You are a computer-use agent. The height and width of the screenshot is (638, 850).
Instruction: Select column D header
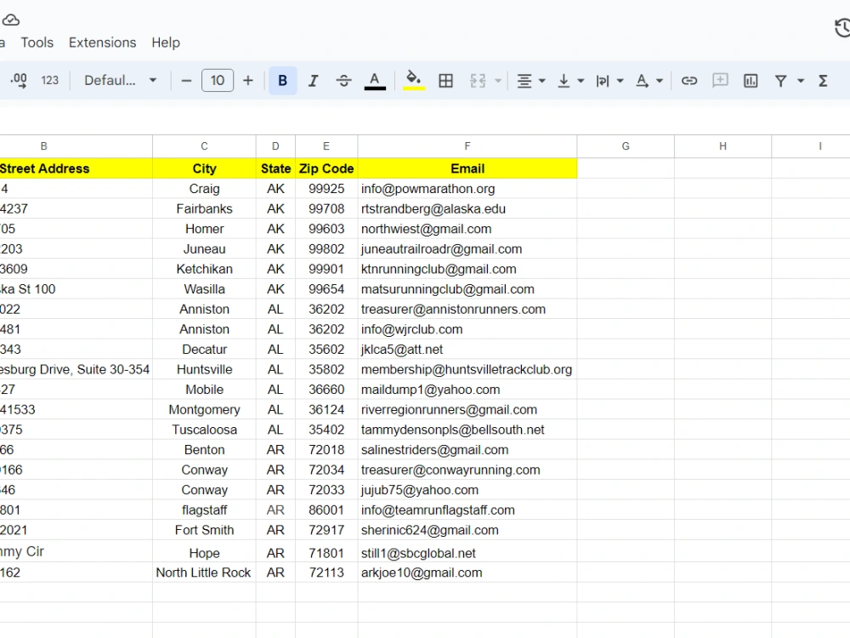click(x=275, y=146)
